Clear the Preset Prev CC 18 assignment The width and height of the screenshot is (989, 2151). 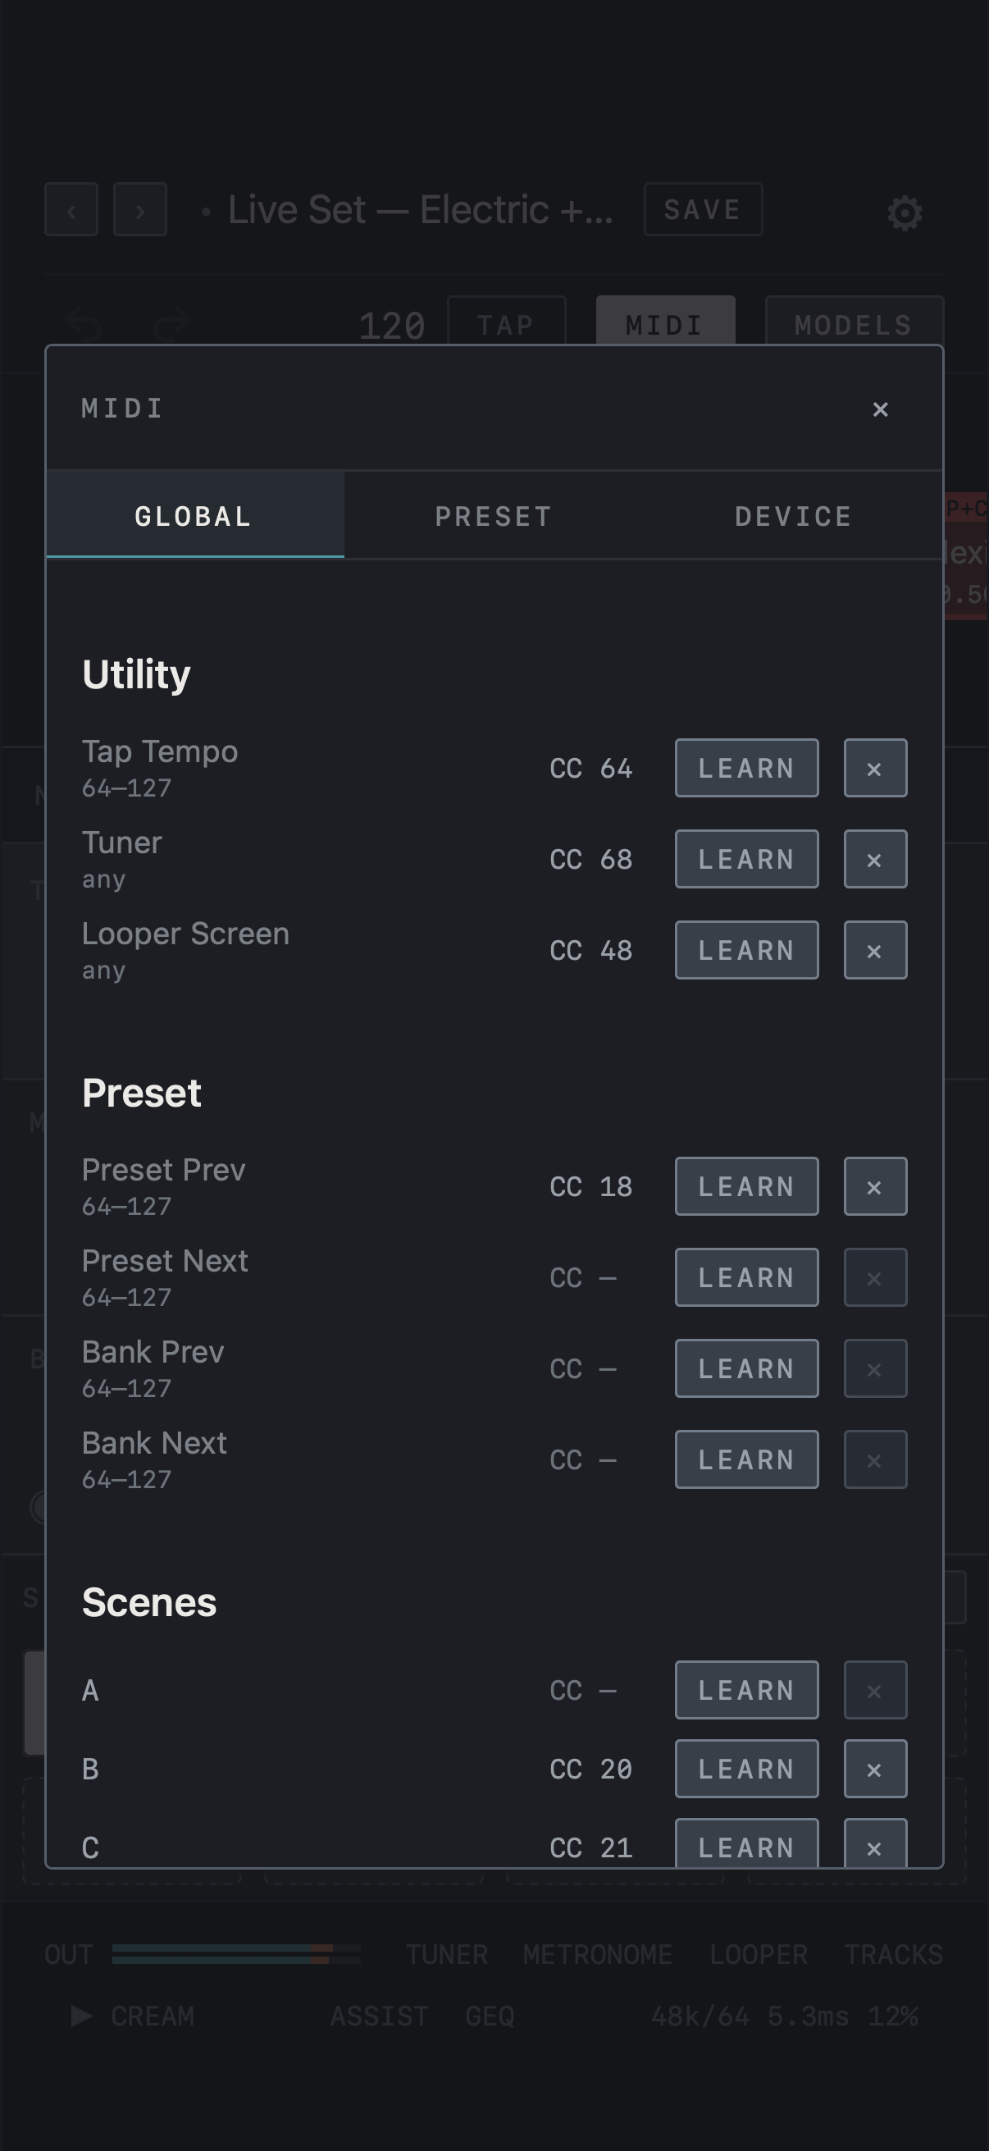click(x=875, y=1185)
